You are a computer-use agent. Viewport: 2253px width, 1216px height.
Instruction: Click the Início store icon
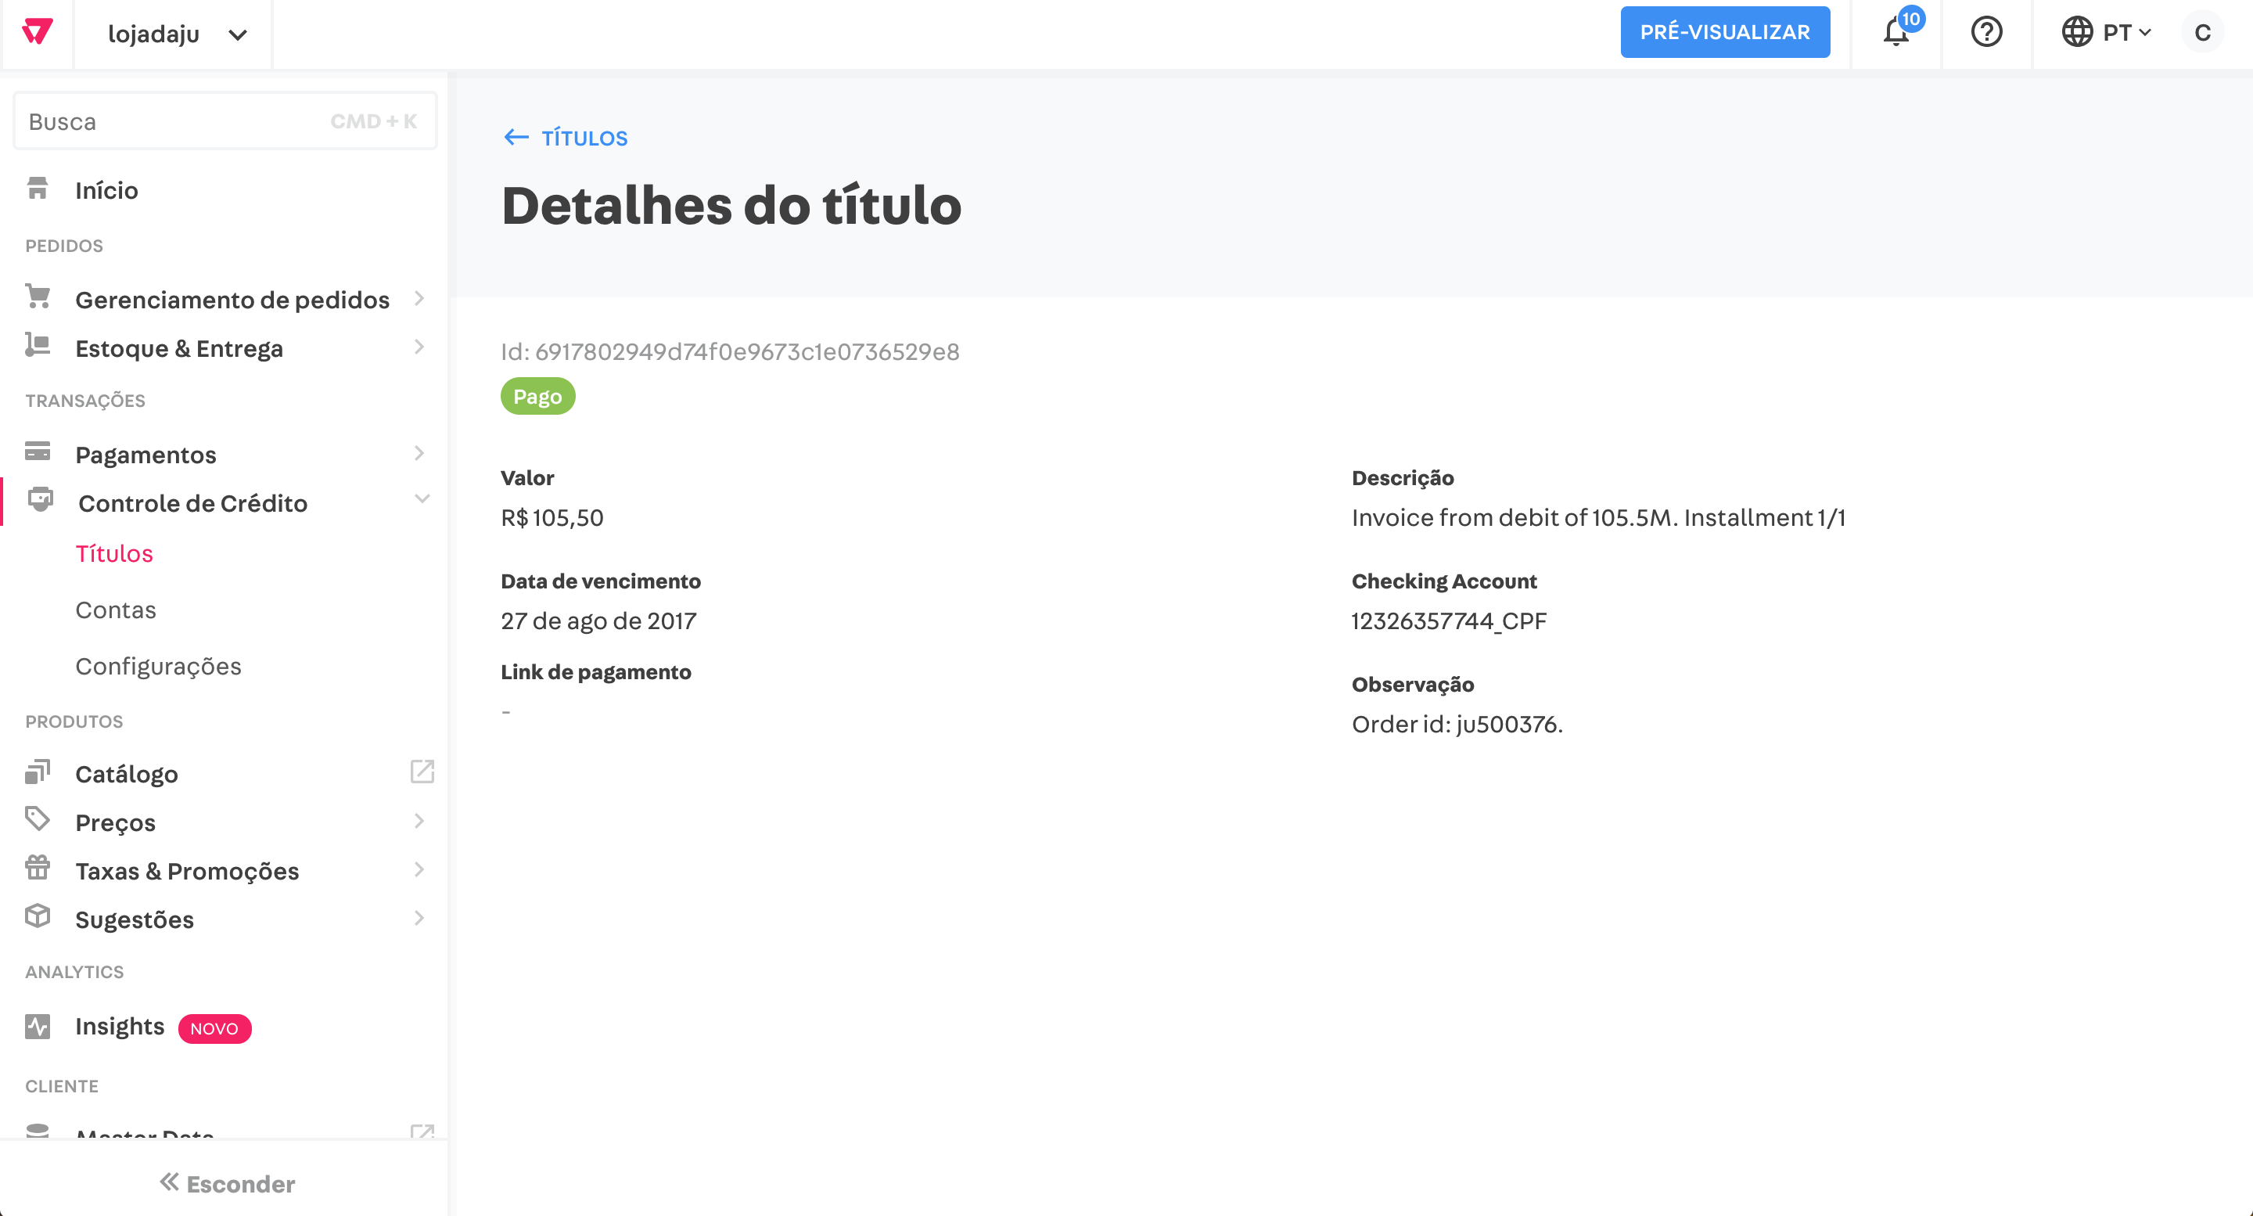click(x=38, y=189)
